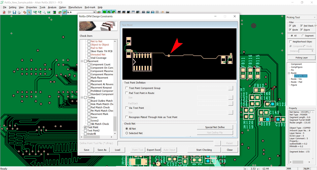Screen dimensions: 317x170
Task: Open the Red-mark menu
Action: click(x=90, y=7)
